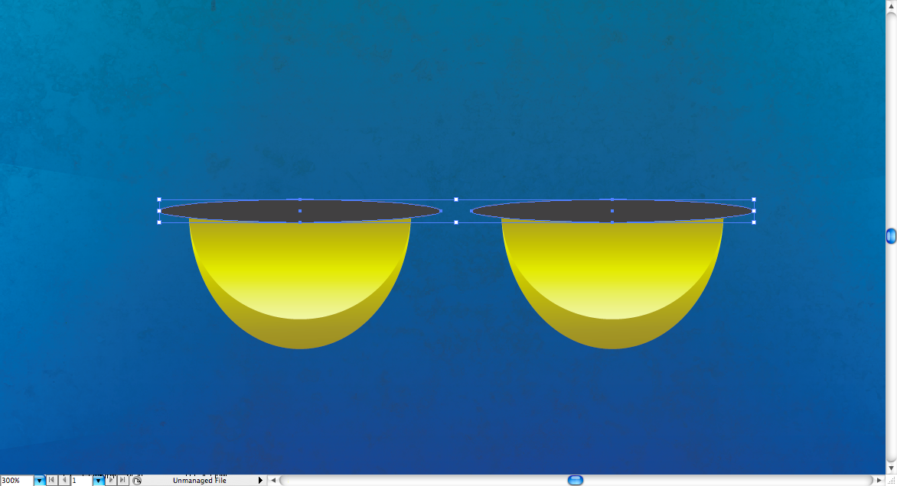Click the vertical scrollbar down arrow
The width and height of the screenshot is (897, 486).
point(891,468)
